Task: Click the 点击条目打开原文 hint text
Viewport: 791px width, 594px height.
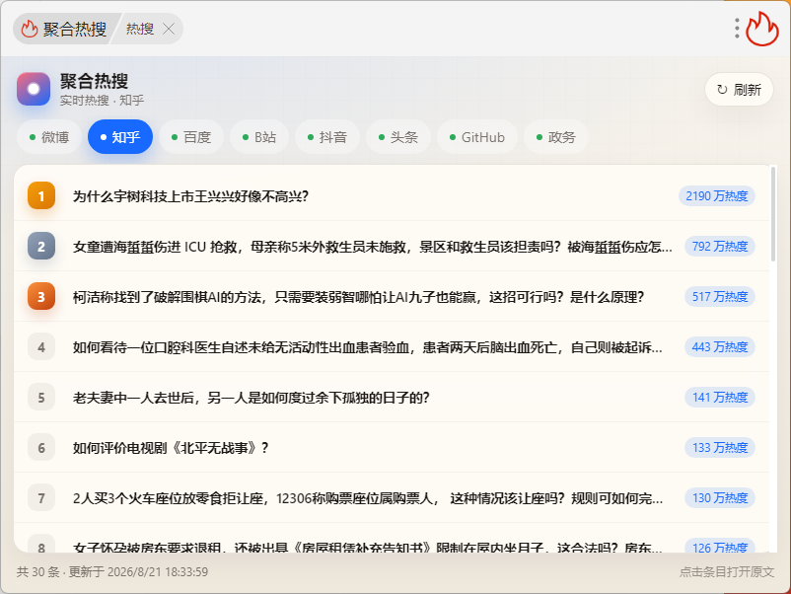Action: pos(727,571)
